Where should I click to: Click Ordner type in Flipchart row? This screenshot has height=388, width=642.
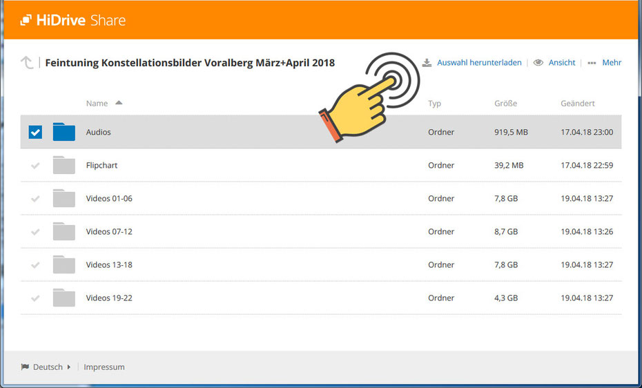coord(441,165)
